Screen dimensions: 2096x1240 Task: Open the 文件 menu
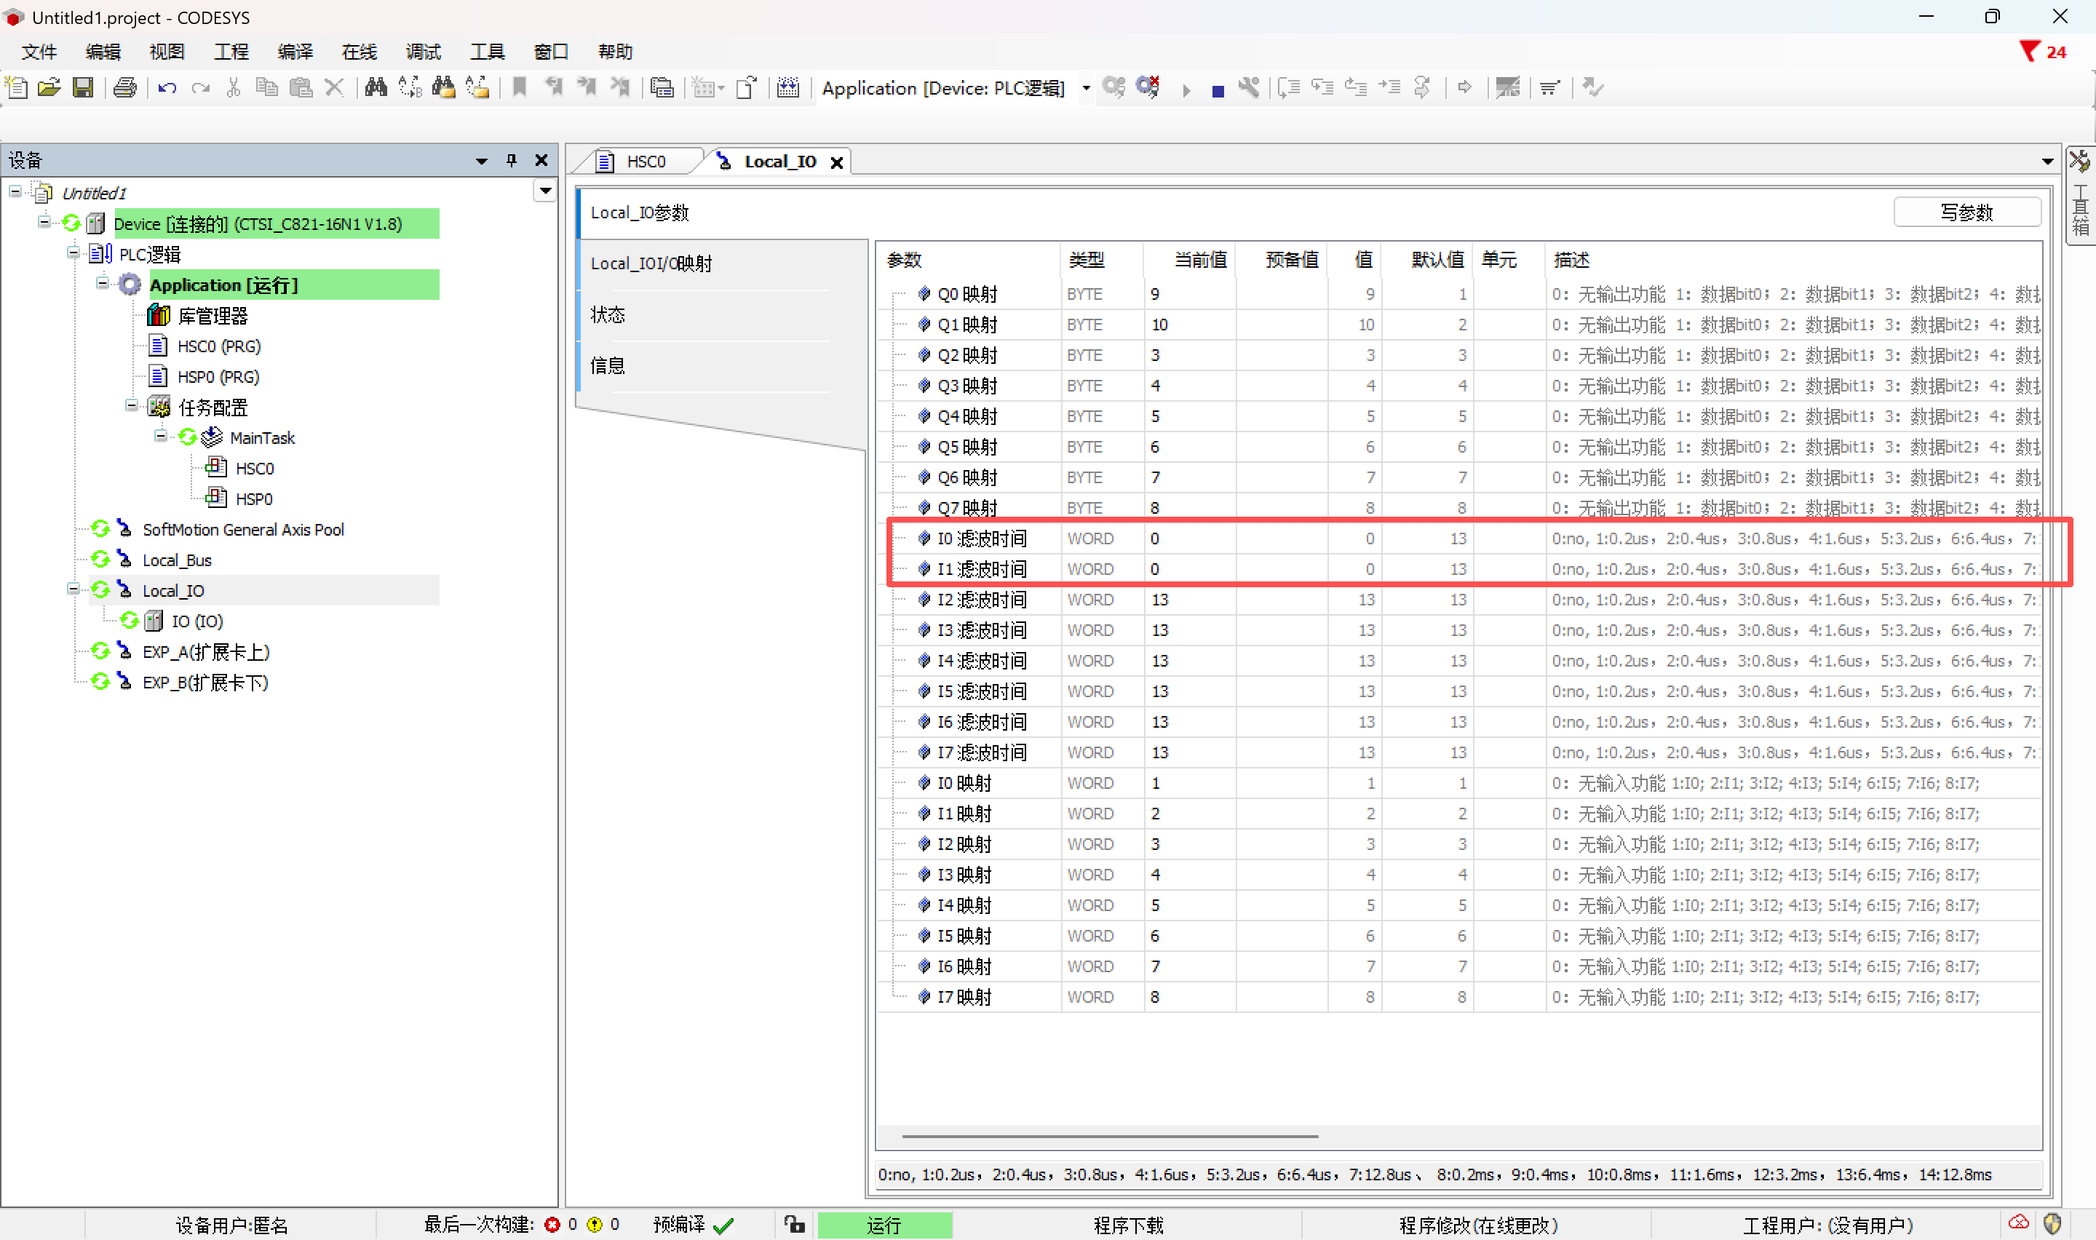tap(39, 52)
